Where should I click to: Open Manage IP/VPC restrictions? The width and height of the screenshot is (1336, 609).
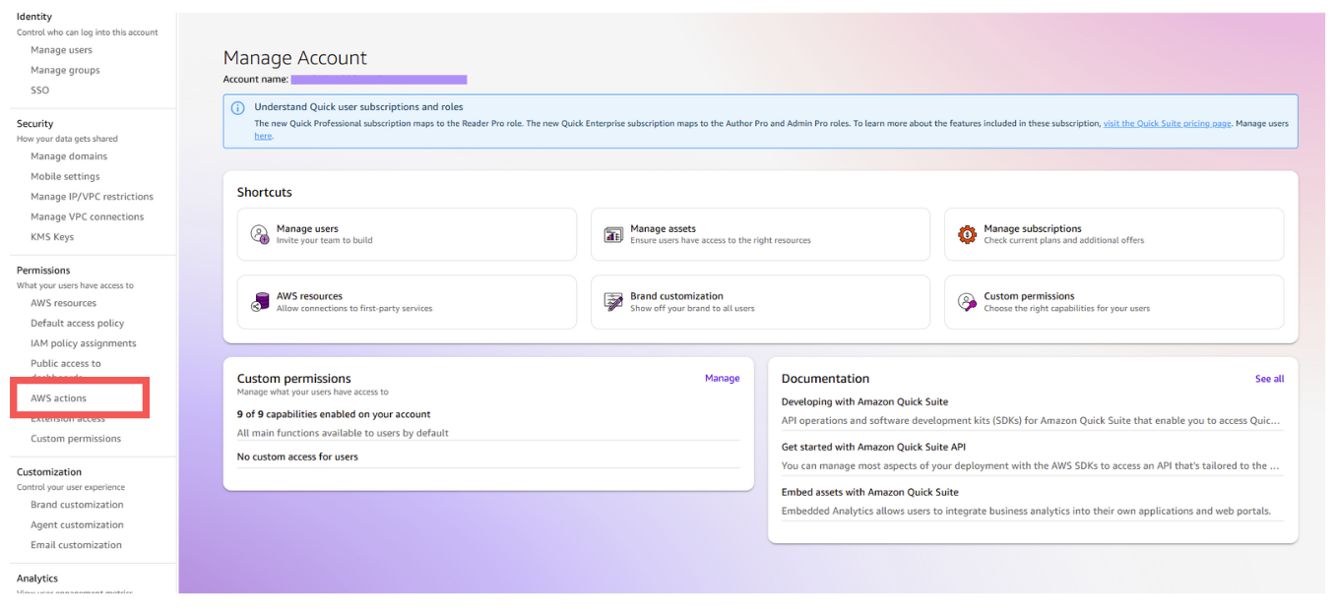click(92, 197)
